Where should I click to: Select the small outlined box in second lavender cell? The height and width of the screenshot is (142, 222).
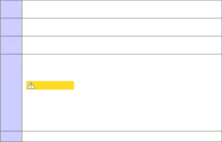[x=11, y=24]
